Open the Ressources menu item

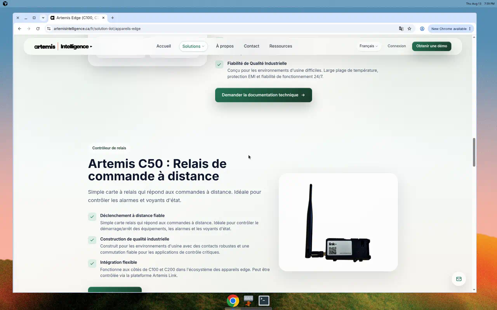coord(281,46)
